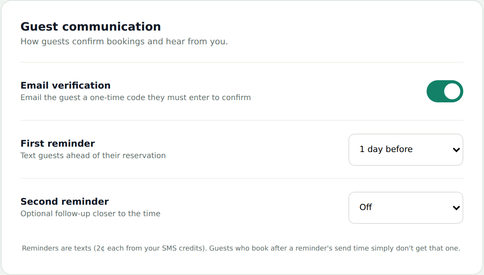Click the white knob of the Email verification toggle

452,91
